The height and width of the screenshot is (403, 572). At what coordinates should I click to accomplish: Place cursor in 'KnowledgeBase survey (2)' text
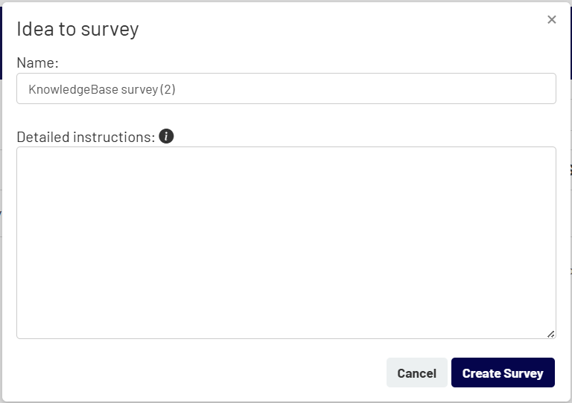click(x=102, y=89)
